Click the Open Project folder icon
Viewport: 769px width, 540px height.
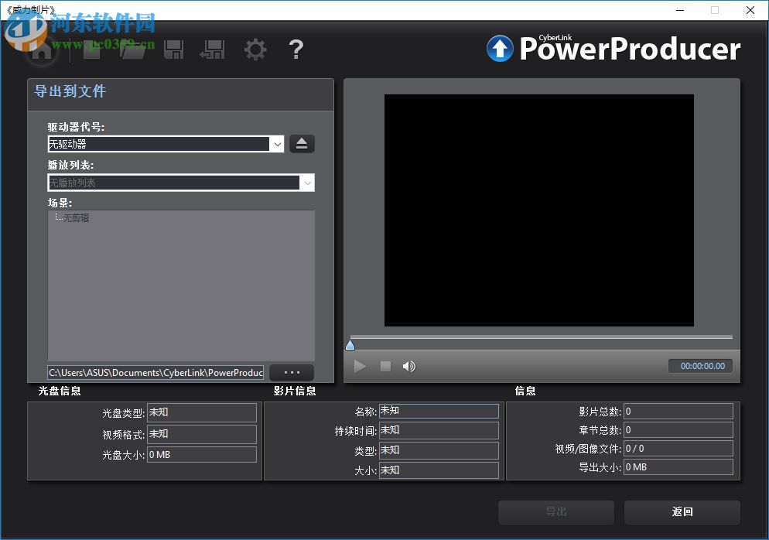click(133, 50)
